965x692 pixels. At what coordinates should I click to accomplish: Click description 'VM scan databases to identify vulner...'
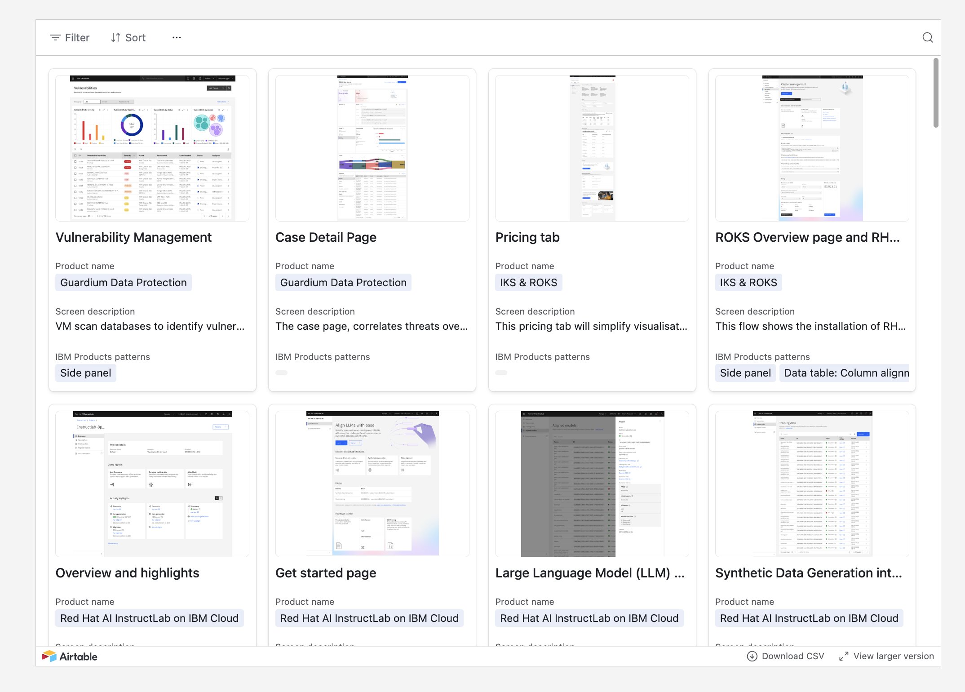tap(150, 326)
